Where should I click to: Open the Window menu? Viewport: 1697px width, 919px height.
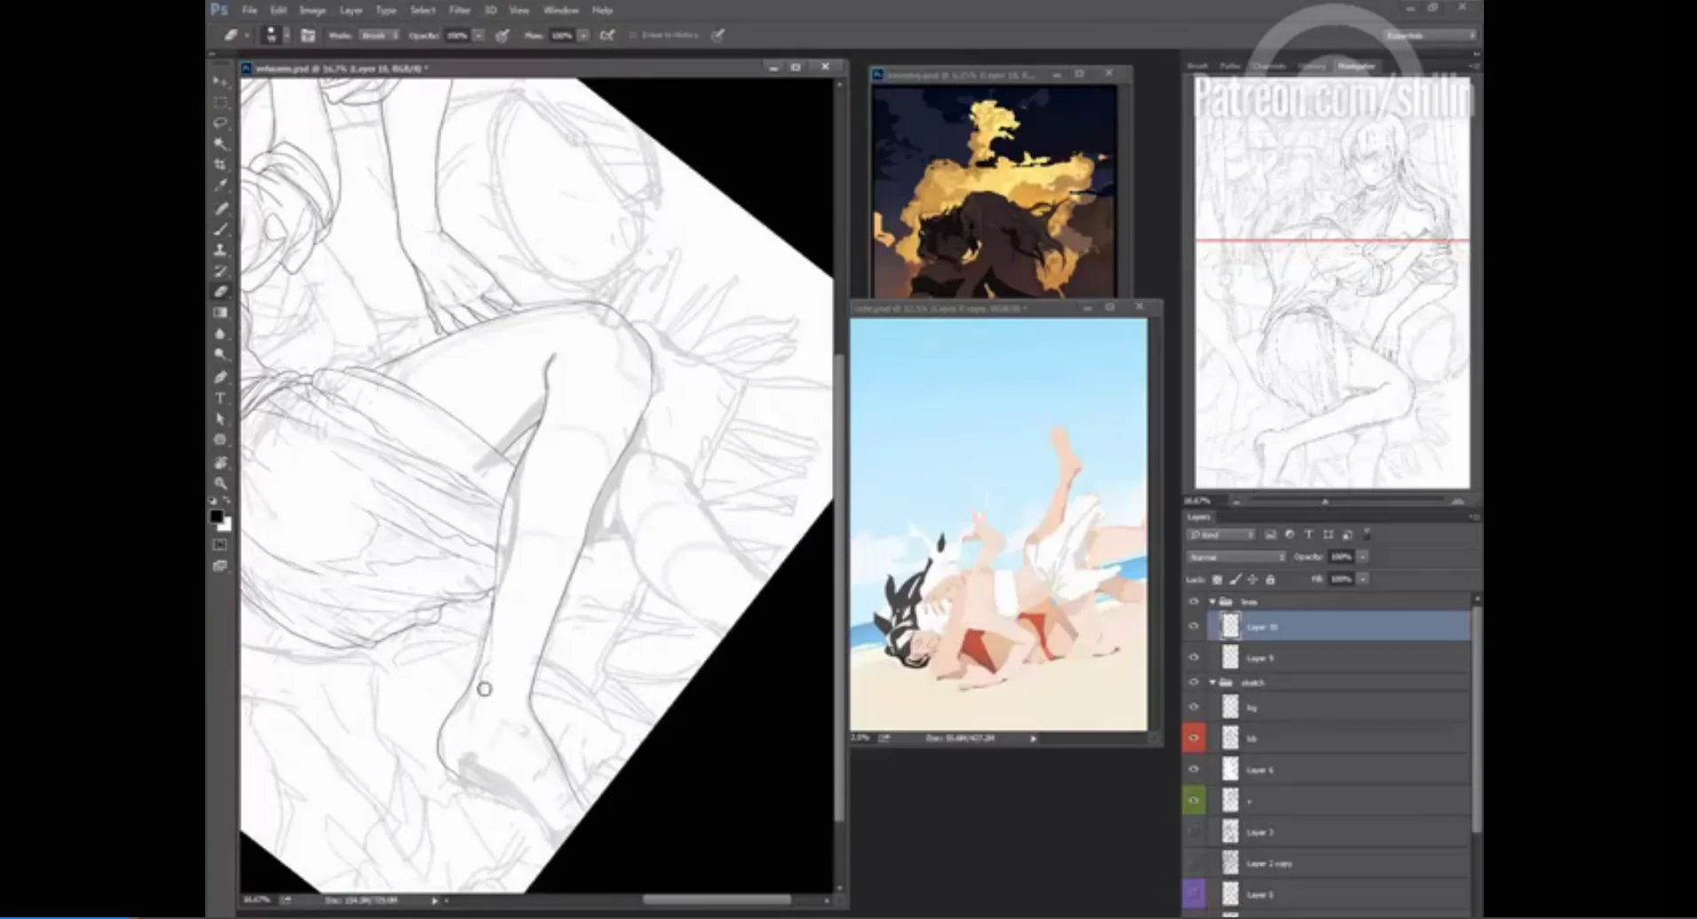[560, 11]
